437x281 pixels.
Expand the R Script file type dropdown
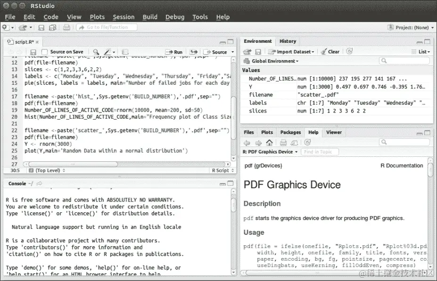click(x=220, y=170)
